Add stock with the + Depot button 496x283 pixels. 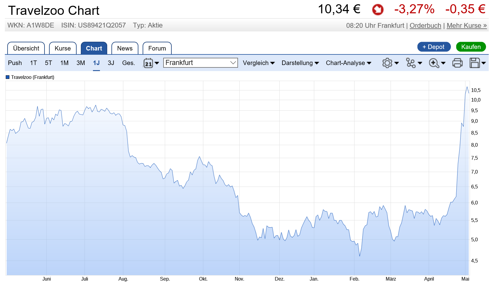coord(434,47)
